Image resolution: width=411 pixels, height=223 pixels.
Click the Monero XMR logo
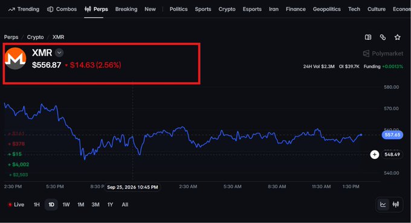(15, 59)
